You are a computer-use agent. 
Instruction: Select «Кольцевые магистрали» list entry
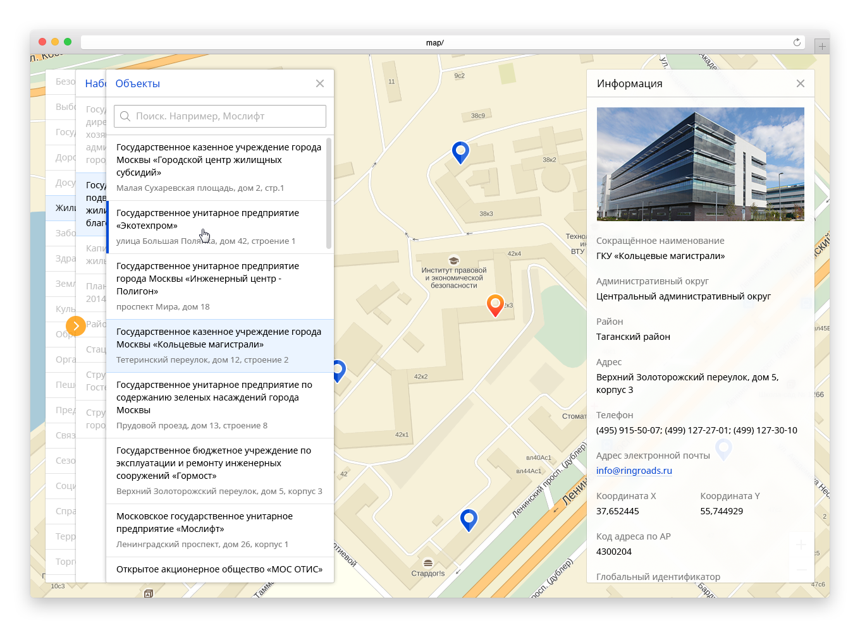click(220, 346)
